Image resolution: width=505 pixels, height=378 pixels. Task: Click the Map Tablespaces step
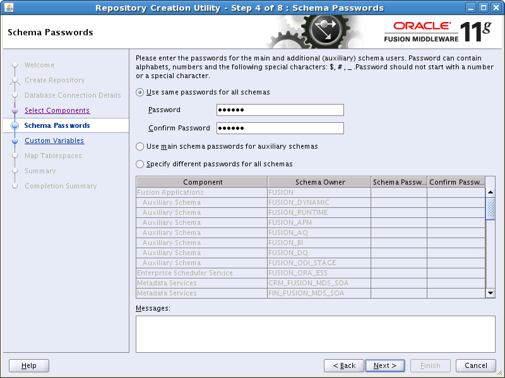[x=53, y=156]
